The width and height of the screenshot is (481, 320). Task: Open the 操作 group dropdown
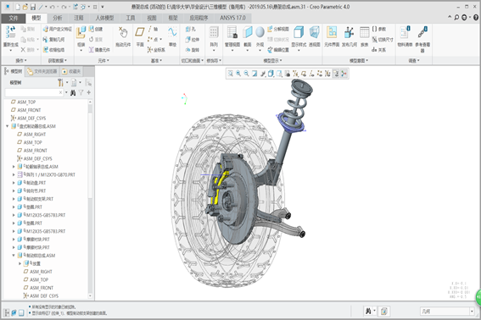(21, 61)
